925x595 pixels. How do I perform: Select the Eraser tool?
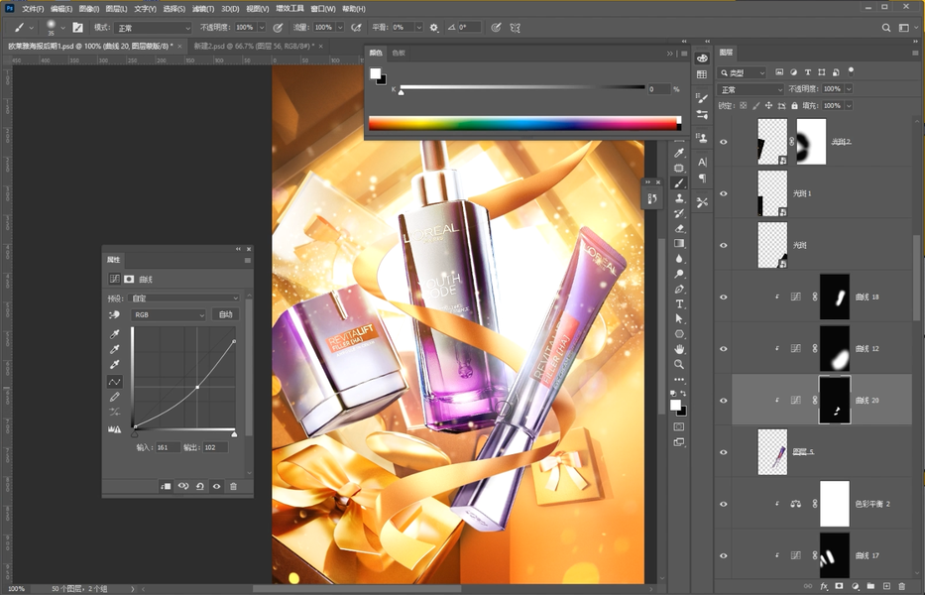679,228
